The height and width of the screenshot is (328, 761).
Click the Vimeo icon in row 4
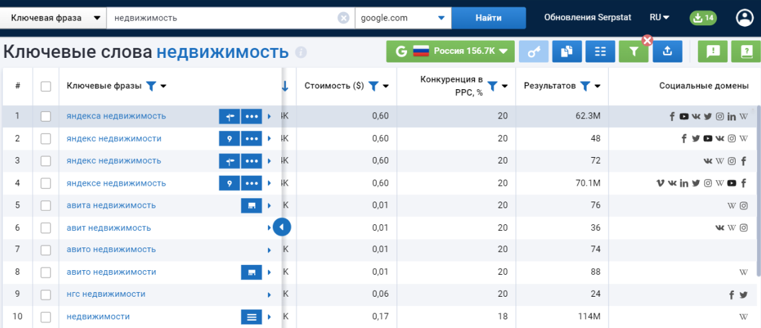pos(660,183)
